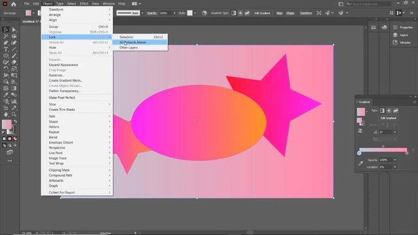The height and width of the screenshot is (235, 418).
Task: Choose the Pen tool in the toolbar
Action: pos(6,42)
